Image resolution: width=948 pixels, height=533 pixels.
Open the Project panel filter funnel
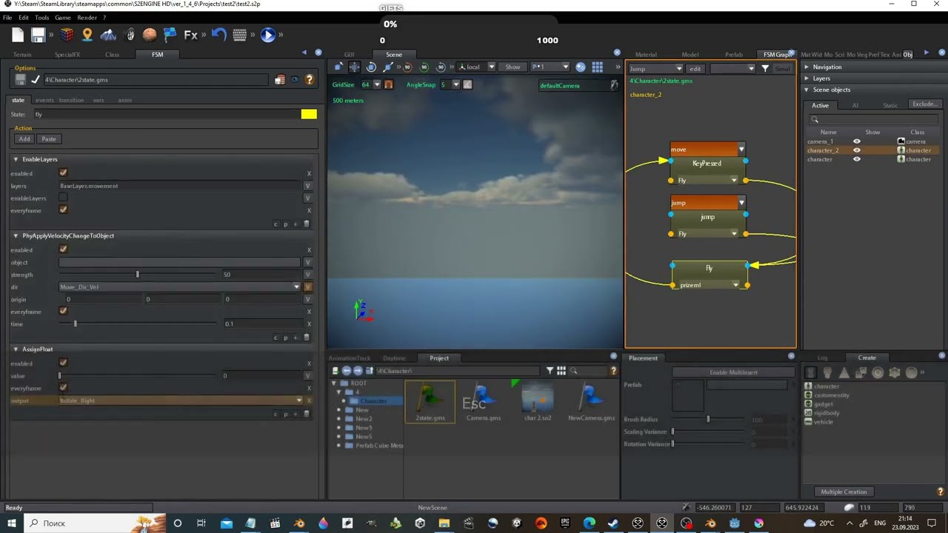pos(550,371)
